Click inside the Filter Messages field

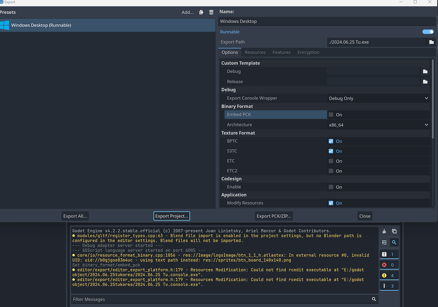pyautogui.click(x=222, y=299)
